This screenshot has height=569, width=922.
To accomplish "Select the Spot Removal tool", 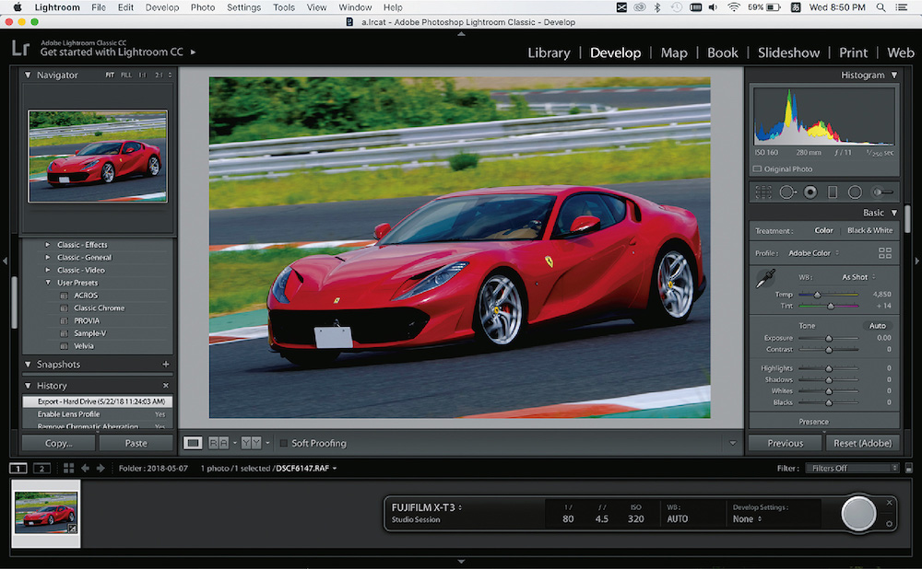I will click(787, 192).
